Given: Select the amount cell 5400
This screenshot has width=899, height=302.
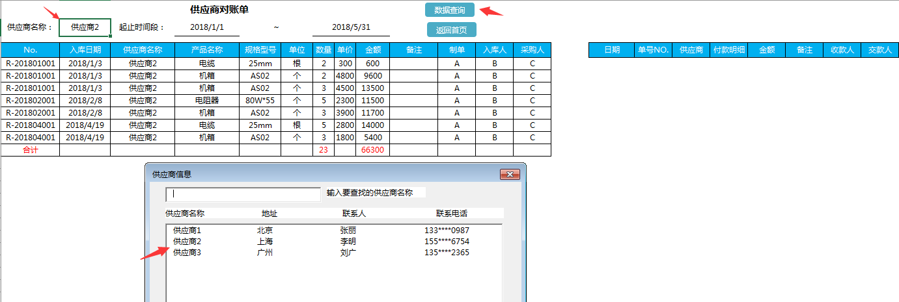Looking at the screenshot, I should click(x=373, y=138).
